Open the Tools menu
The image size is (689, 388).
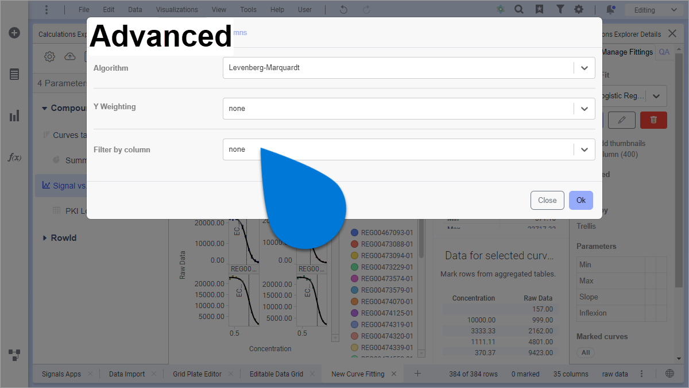click(248, 10)
